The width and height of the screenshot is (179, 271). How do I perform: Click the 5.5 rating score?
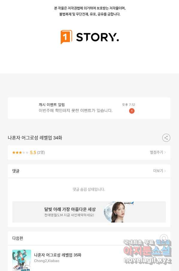coord(33,153)
